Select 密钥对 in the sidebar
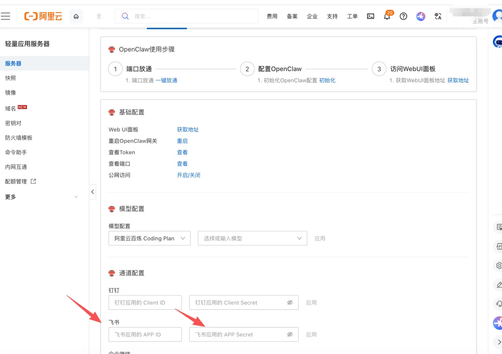Viewport: 502px width, 354px height. (13, 123)
